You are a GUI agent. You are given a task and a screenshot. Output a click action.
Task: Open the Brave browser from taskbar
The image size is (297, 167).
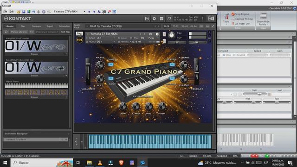point(121,163)
